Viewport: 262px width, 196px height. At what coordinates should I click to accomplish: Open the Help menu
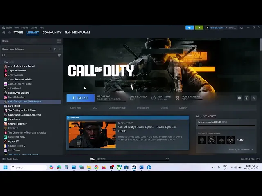(42, 28)
